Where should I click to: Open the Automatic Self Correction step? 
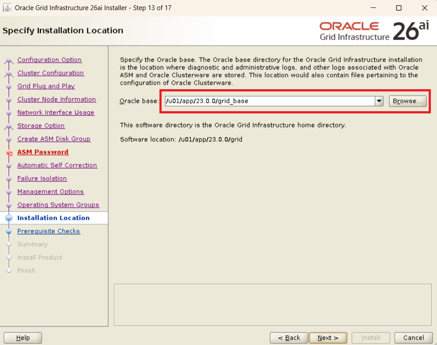(57, 165)
